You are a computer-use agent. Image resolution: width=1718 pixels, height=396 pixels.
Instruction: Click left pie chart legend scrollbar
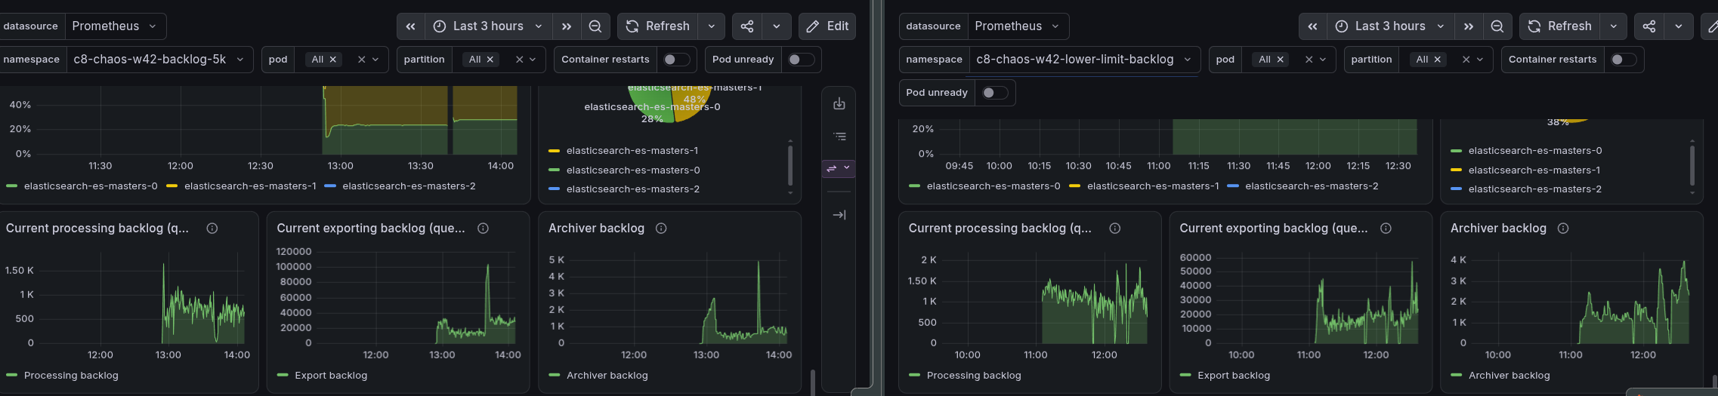tap(790, 166)
